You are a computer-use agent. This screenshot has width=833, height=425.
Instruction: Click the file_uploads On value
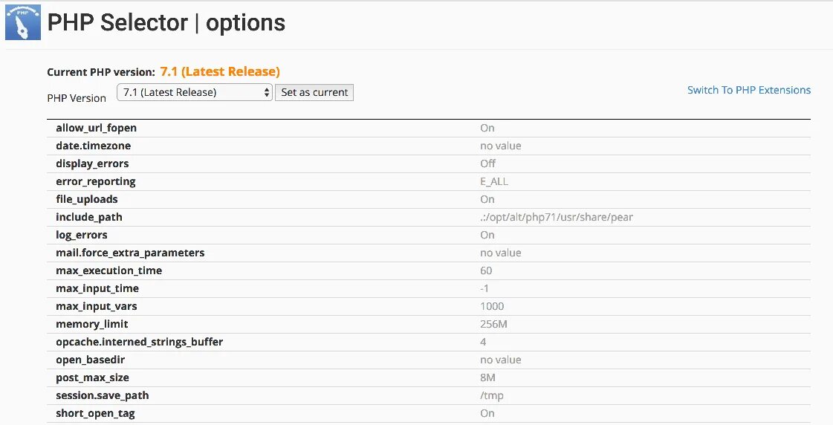pyautogui.click(x=487, y=199)
